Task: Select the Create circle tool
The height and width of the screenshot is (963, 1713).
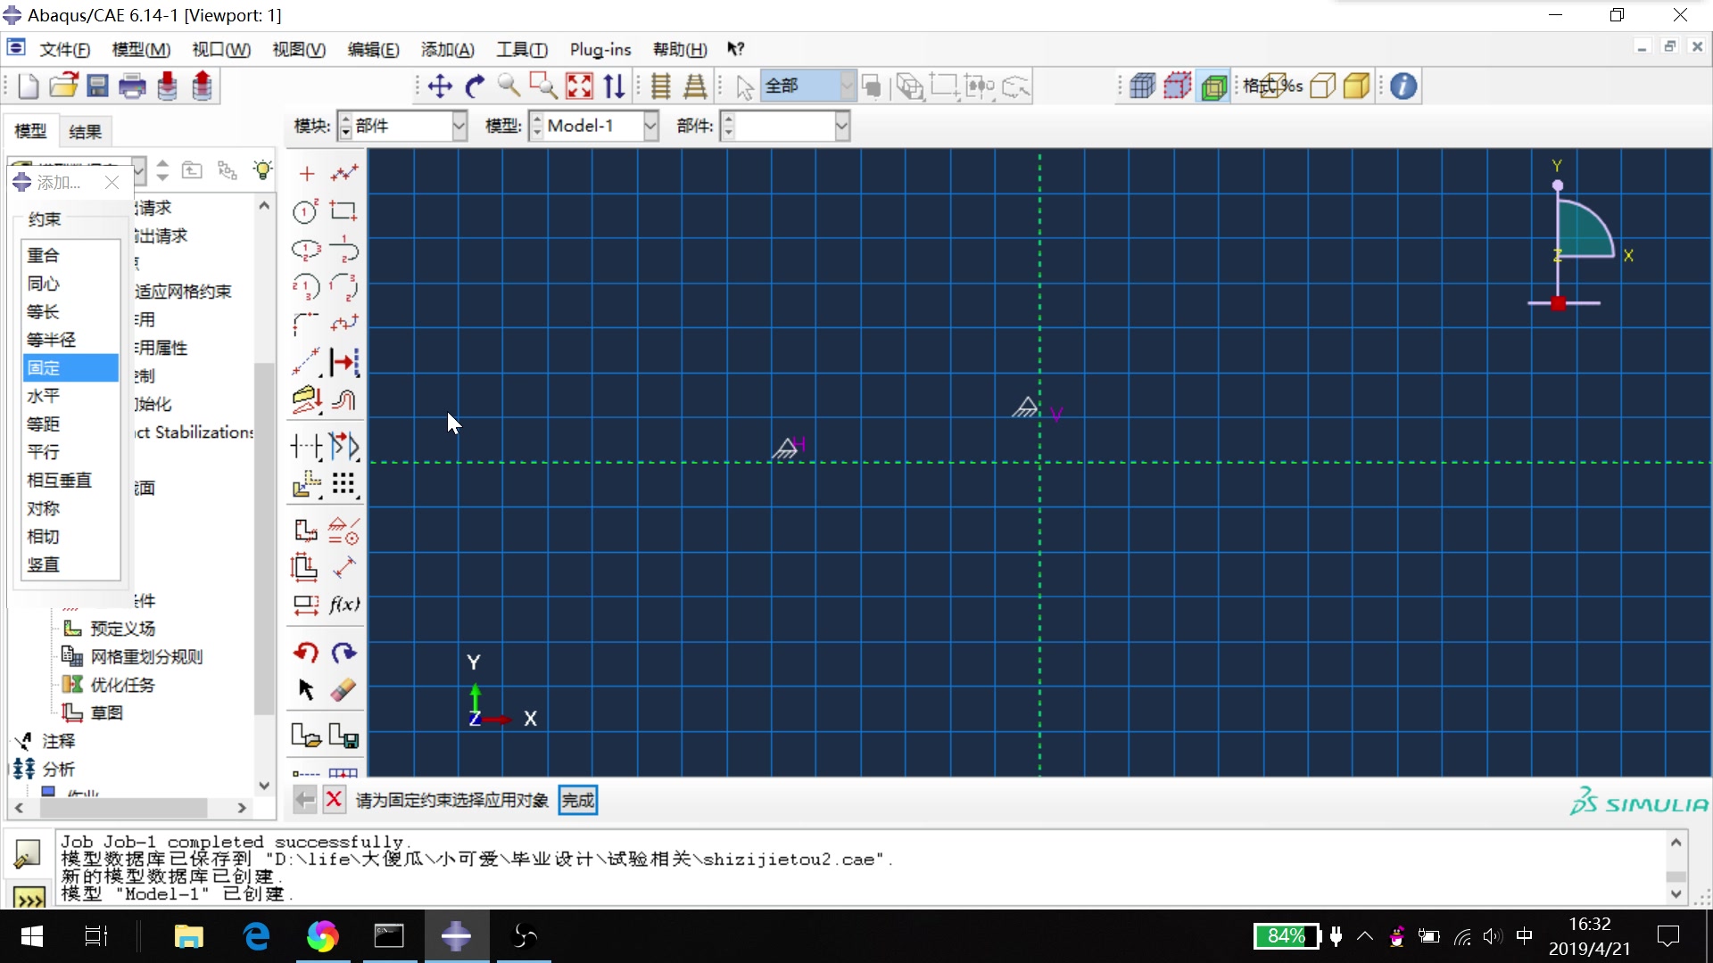Action: tap(306, 211)
